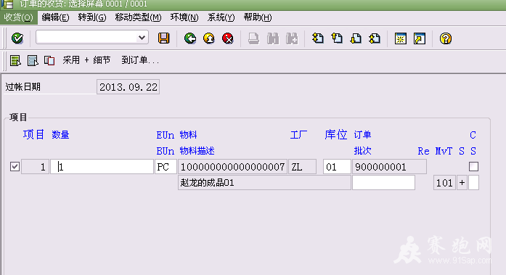
Task: Open the 转到(G) menu
Action: pos(92,17)
